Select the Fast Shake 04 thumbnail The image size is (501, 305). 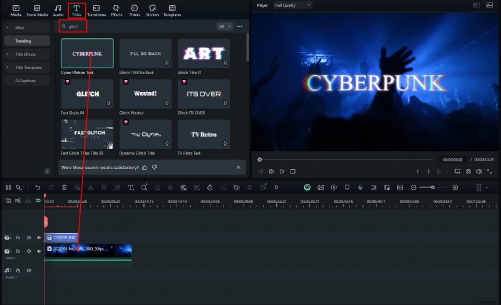click(x=87, y=93)
